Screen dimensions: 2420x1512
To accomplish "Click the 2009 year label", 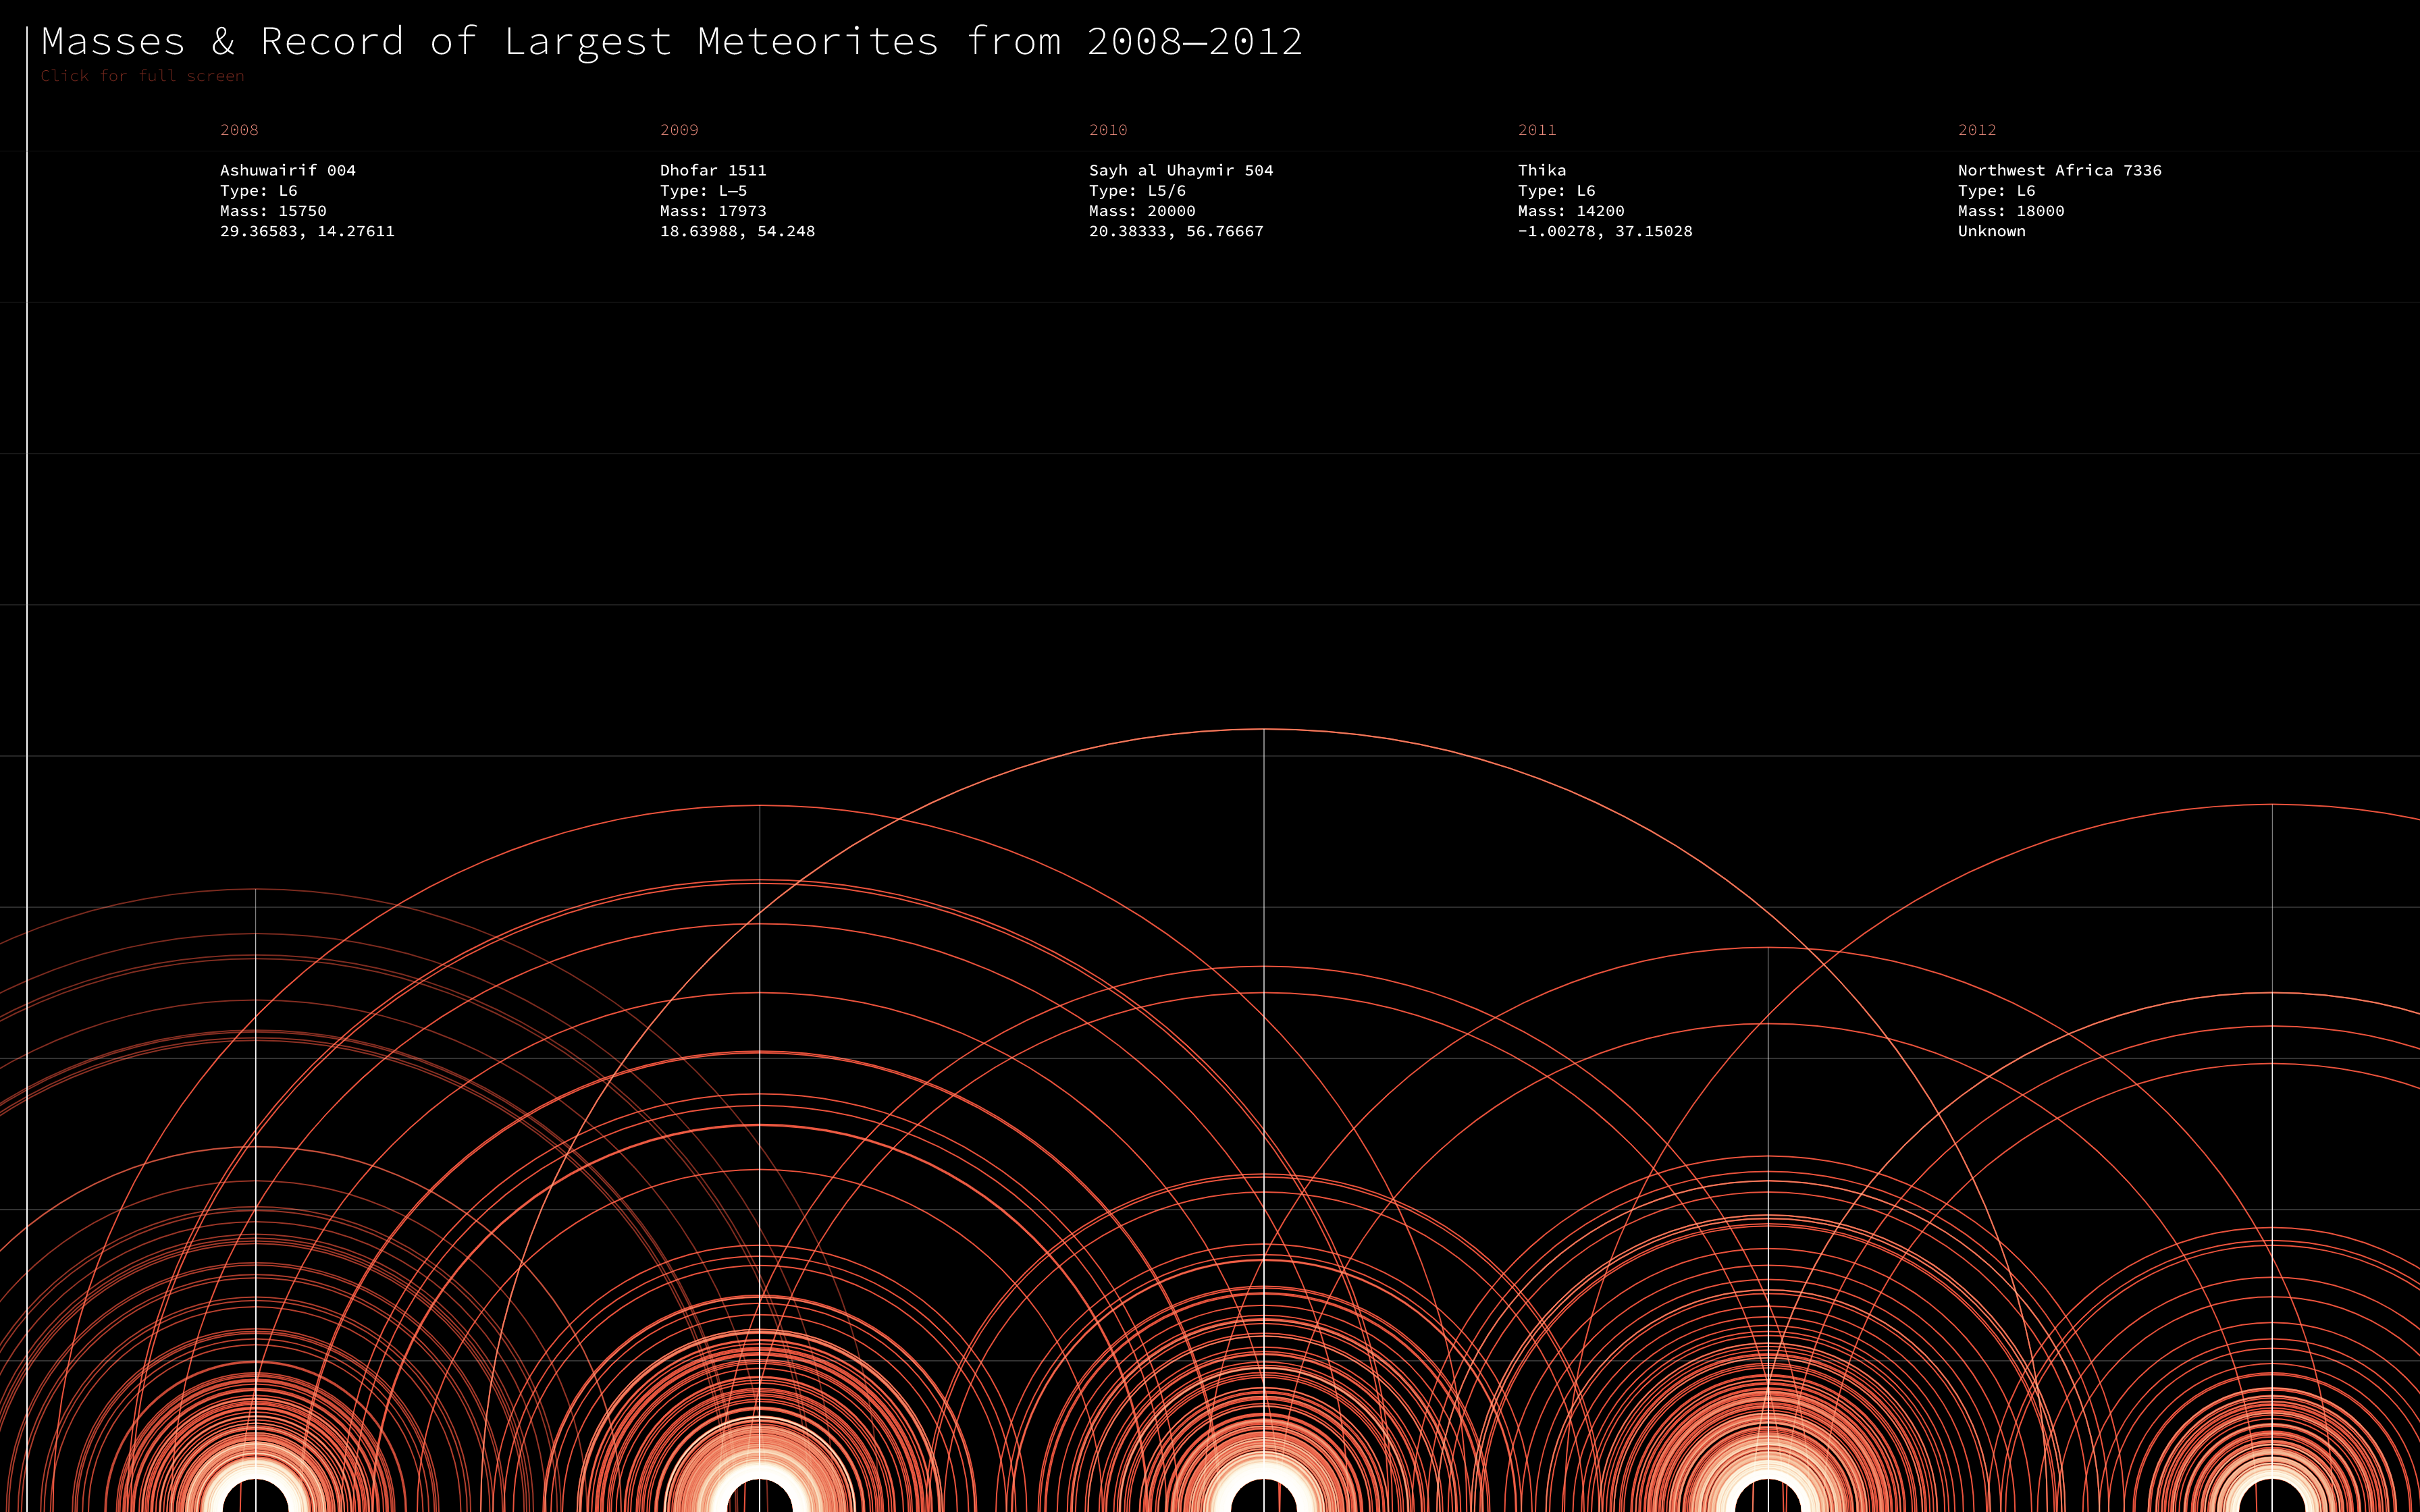I will point(679,130).
